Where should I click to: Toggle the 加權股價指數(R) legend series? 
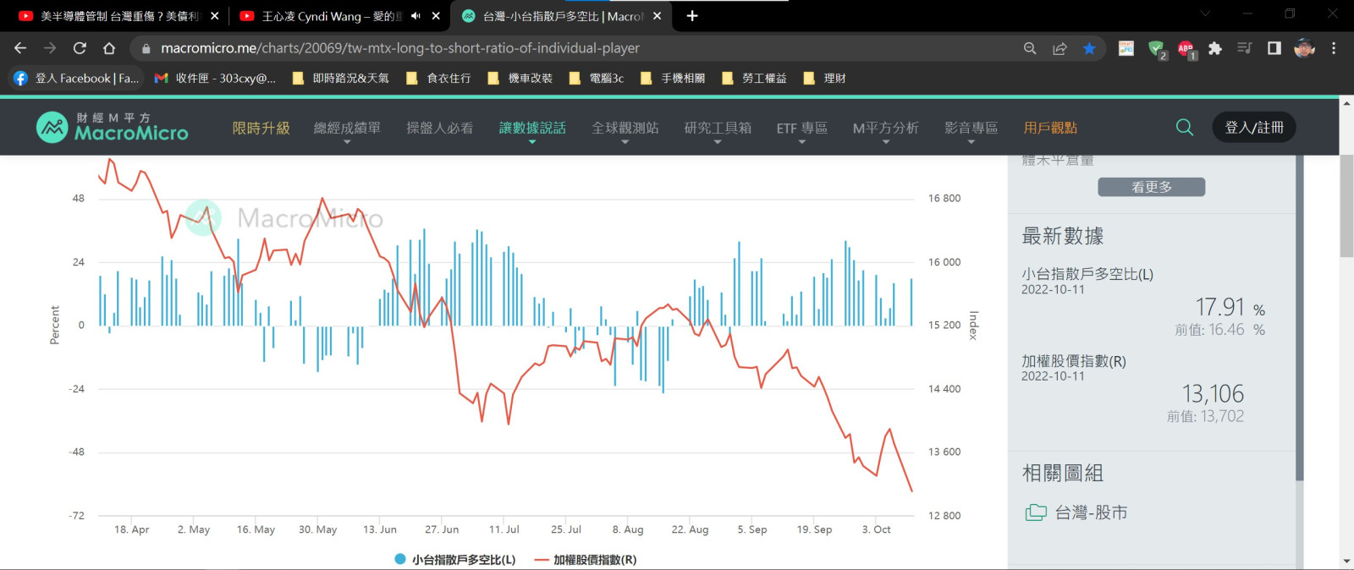(x=586, y=559)
